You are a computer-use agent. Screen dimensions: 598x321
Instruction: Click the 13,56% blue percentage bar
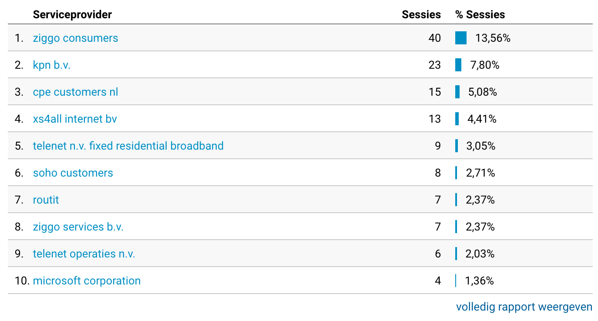coord(461,38)
